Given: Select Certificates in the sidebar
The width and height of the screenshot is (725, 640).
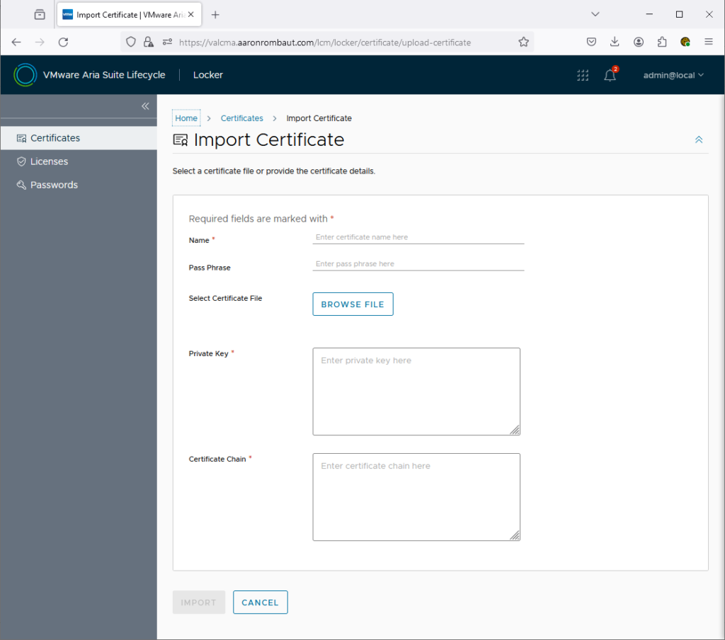Looking at the screenshot, I should (55, 138).
